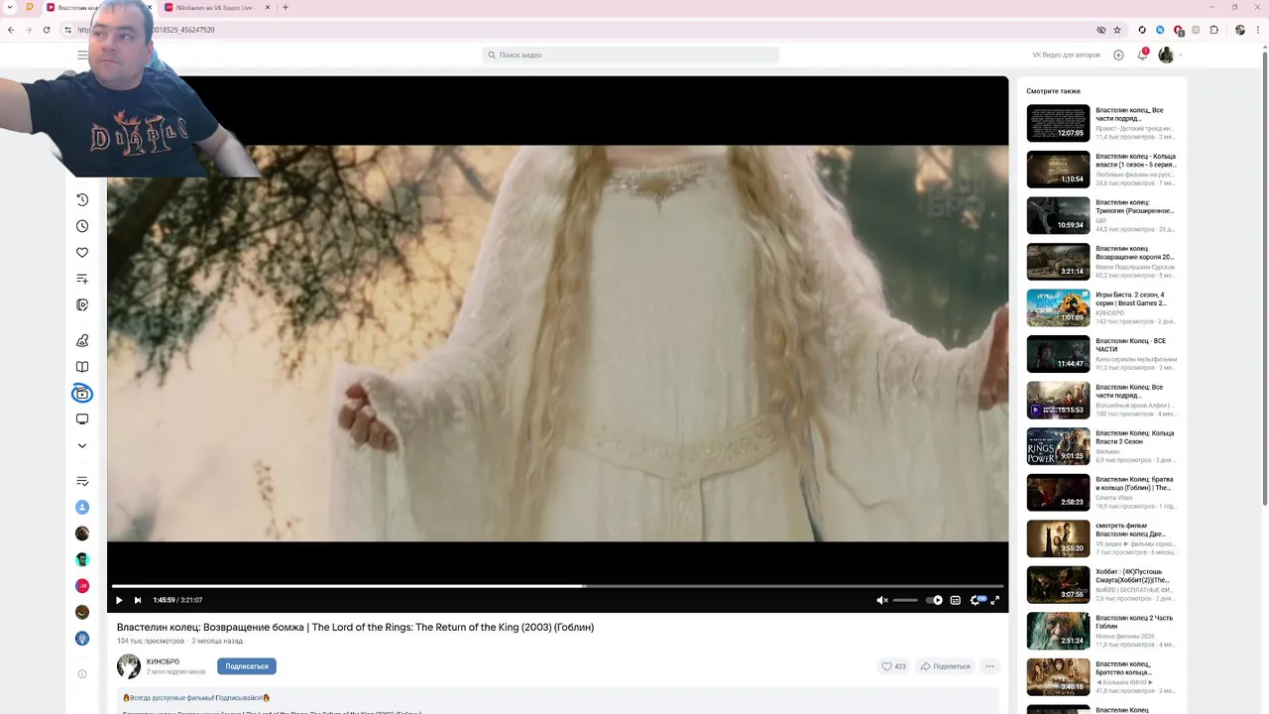Screen dimensions: 1269x714
Task: Open playlists icon with plus in sidebar
Action: (82, 279)
